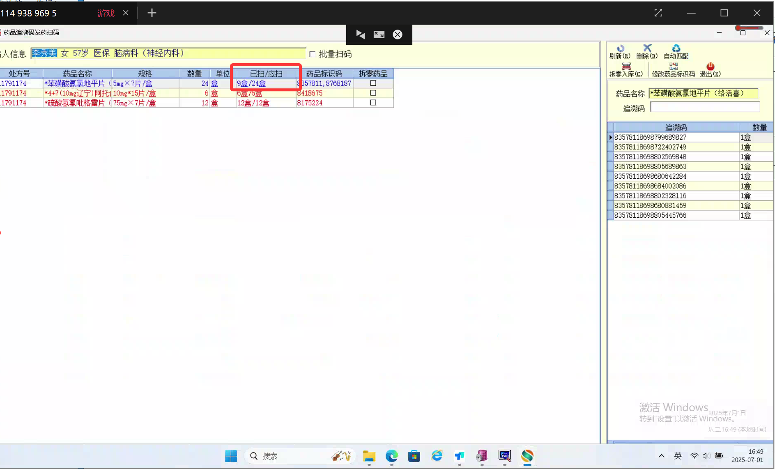Close the 游戏 tab
The height and width of the screenshot is (469, 775).
pos(126,13)
